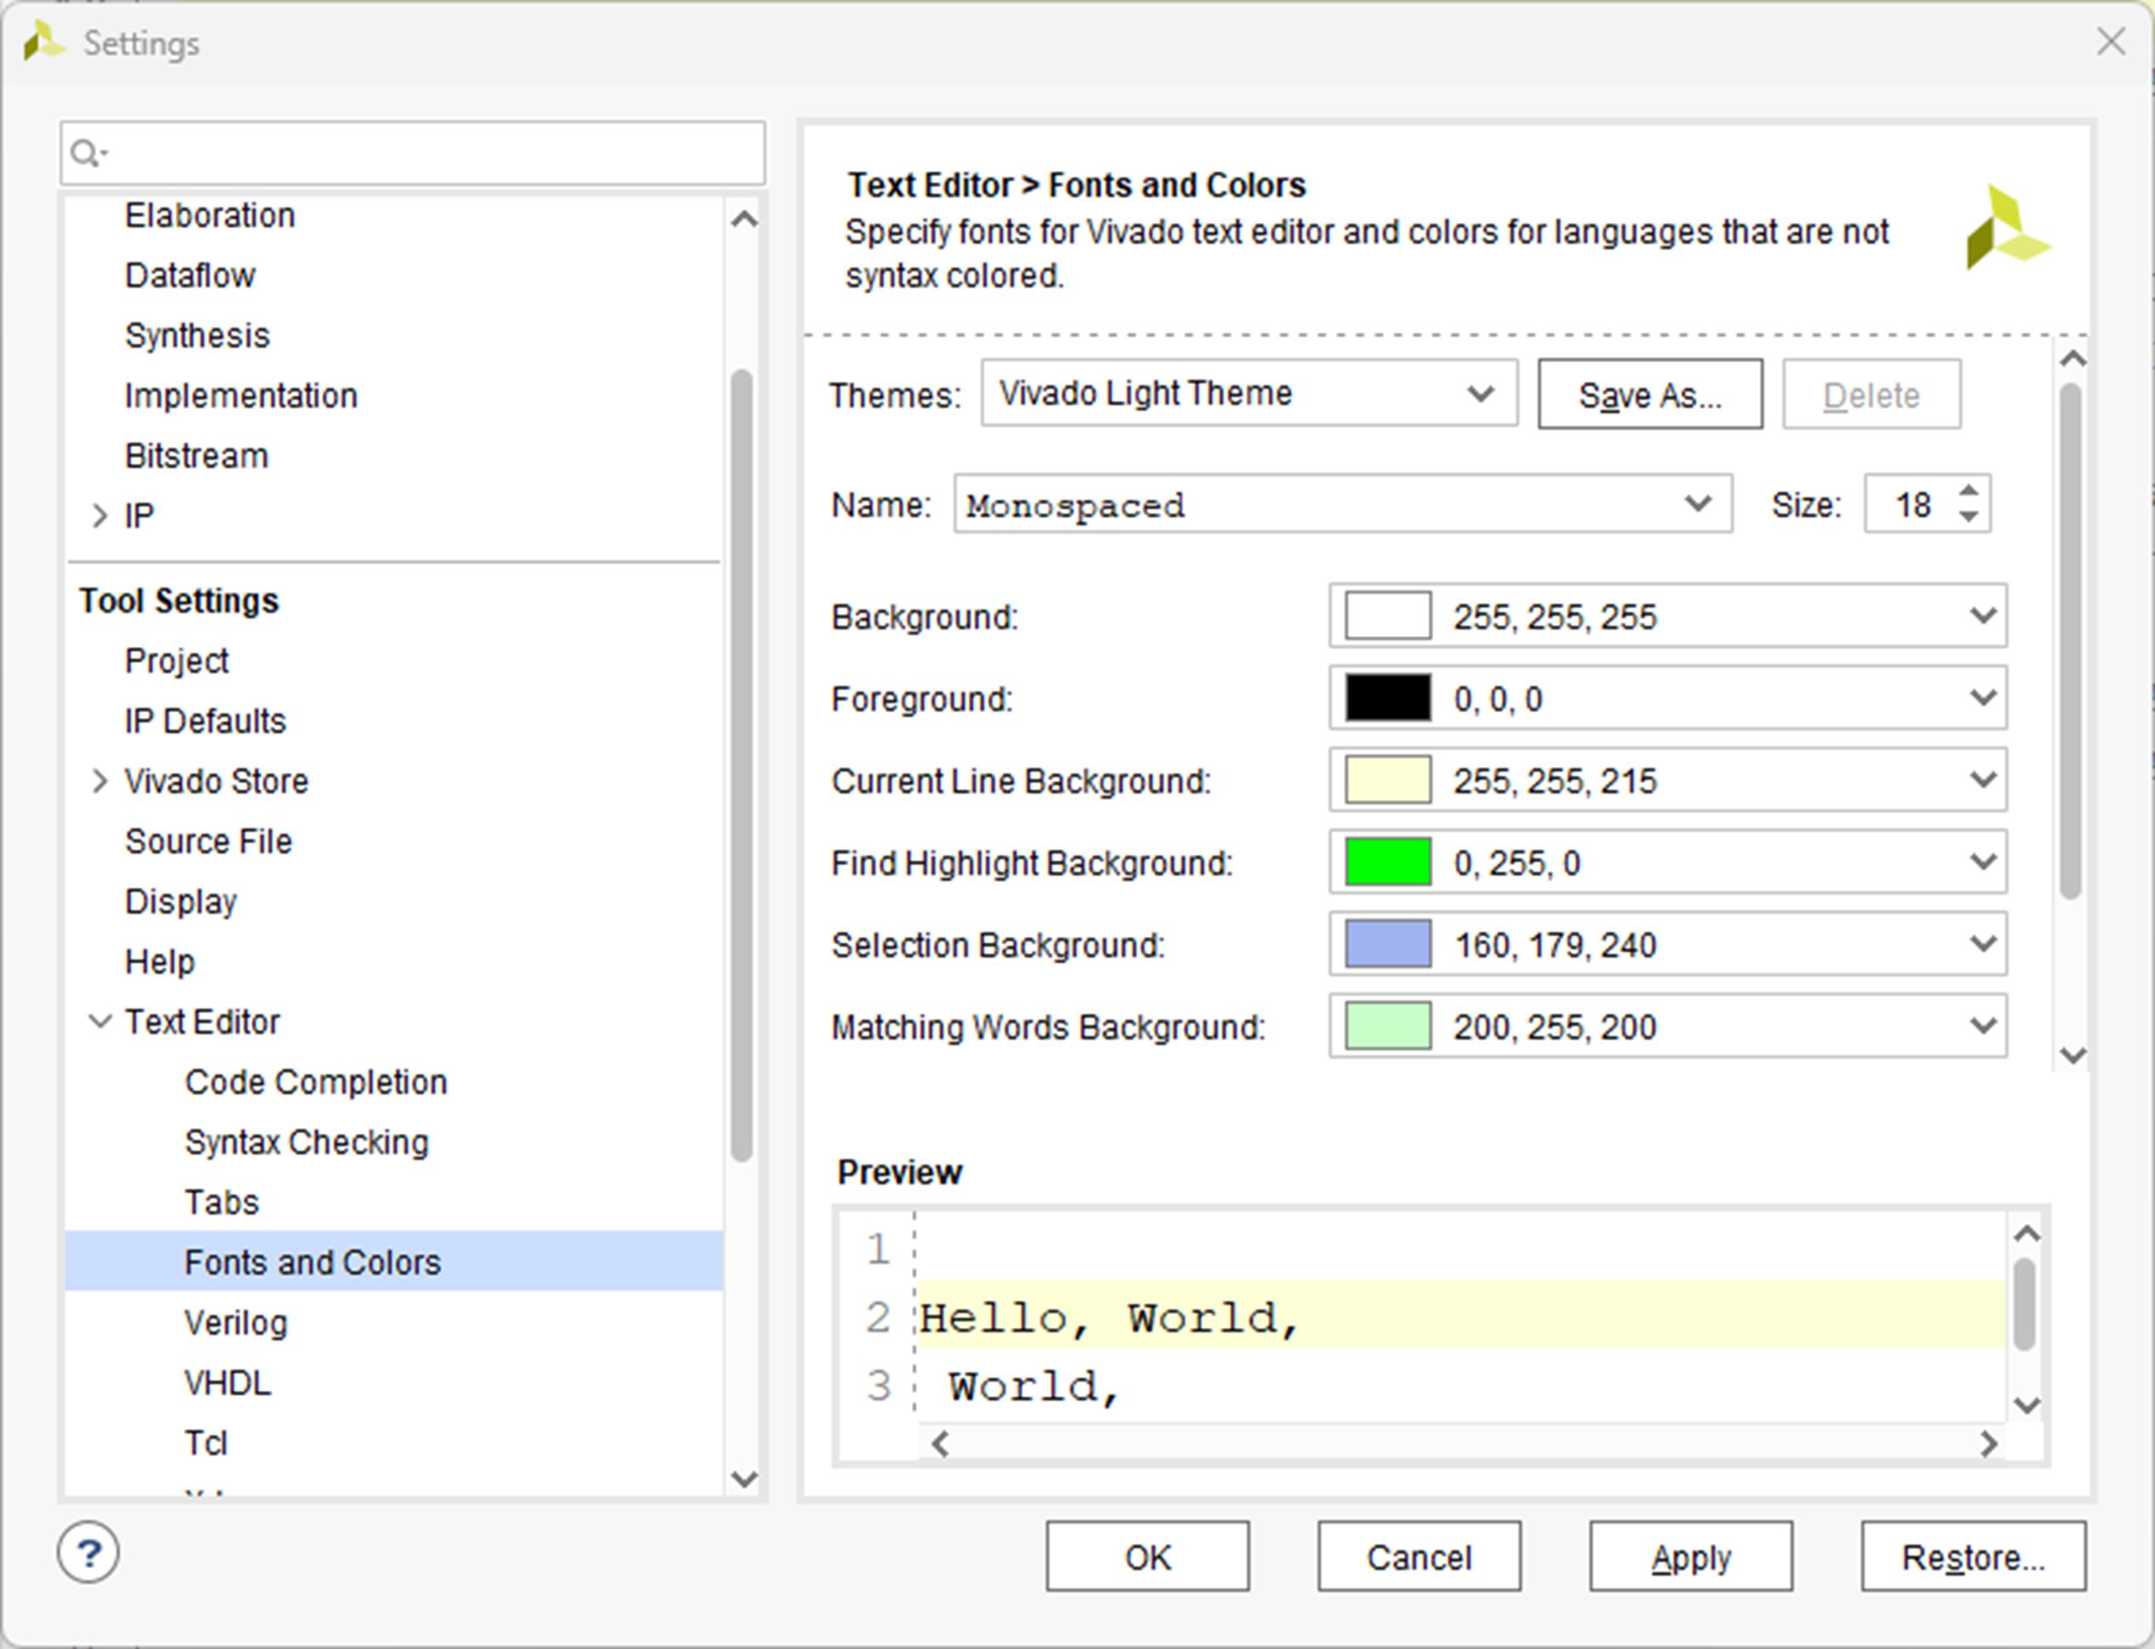The height and width of the screenshot is (1649, 2155).
Task: Click the help question mark icon
Action: coord(88,1553)
